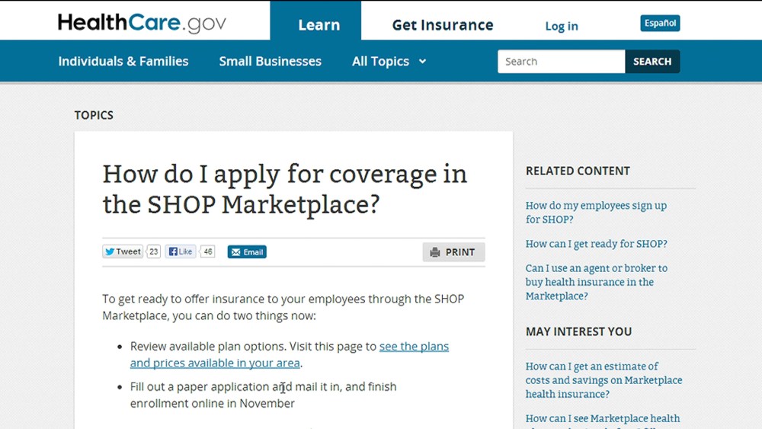Image resolution: width=762 pixels, height=429 pixels.
Task: Expand the All Topics dropdown
Action: pyautogui.click(x=389, y=62)
